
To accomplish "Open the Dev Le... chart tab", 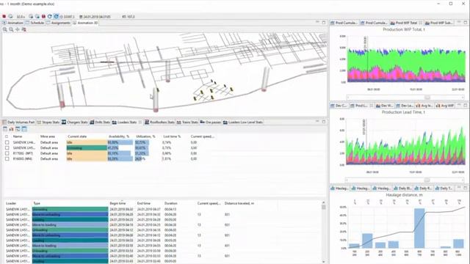I will pos(405,106).
